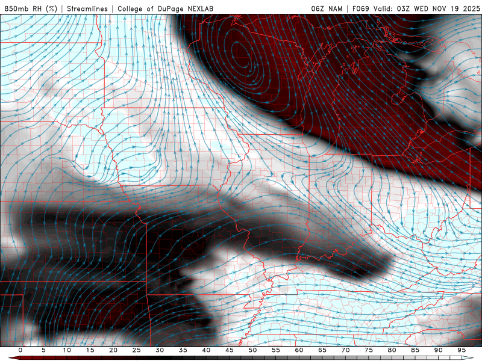This screenshot has height=361, width=482.
Task: Click 'College of DuPage NEXLAB' text
Action: [x=165, y=8]
